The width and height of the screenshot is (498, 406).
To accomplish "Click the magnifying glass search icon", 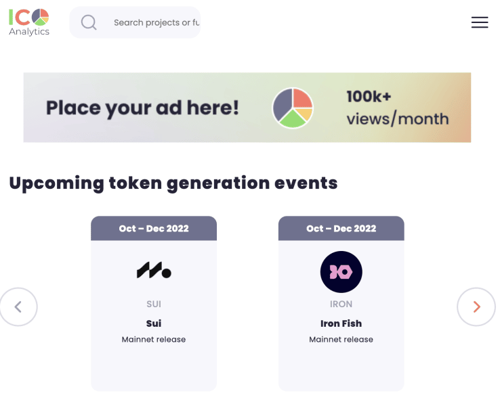I will click(x=89, y=22).
